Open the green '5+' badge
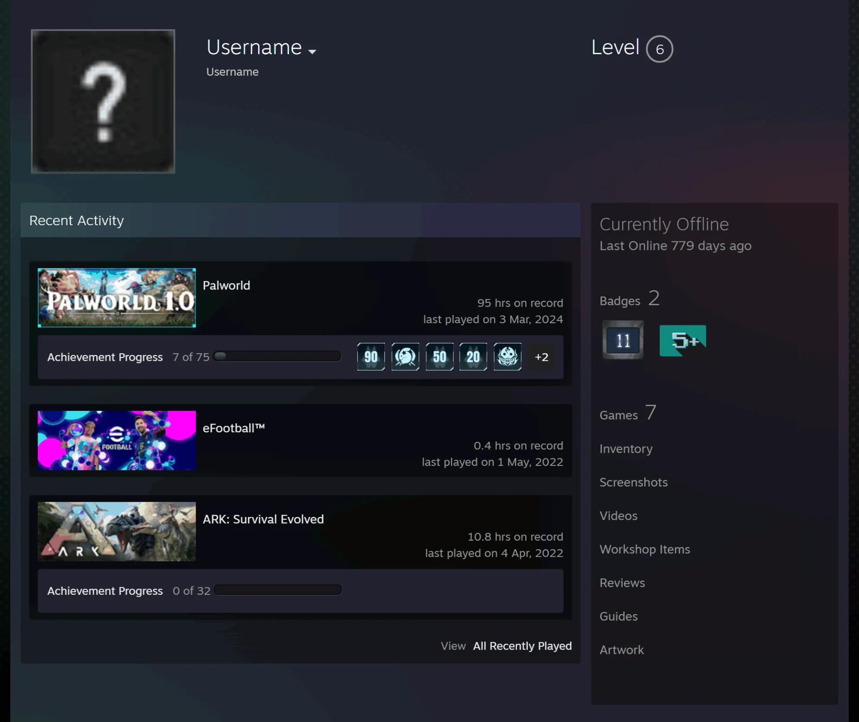 point(683,341)
